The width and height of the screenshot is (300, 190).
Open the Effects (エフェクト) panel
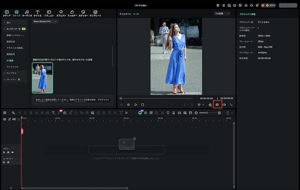(x=61, y=13)
